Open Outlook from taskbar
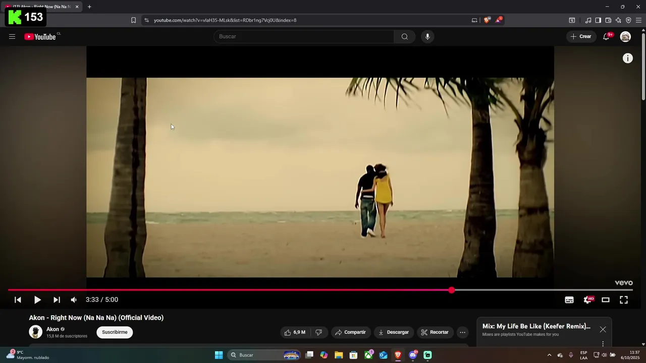 tap(383, 355)
